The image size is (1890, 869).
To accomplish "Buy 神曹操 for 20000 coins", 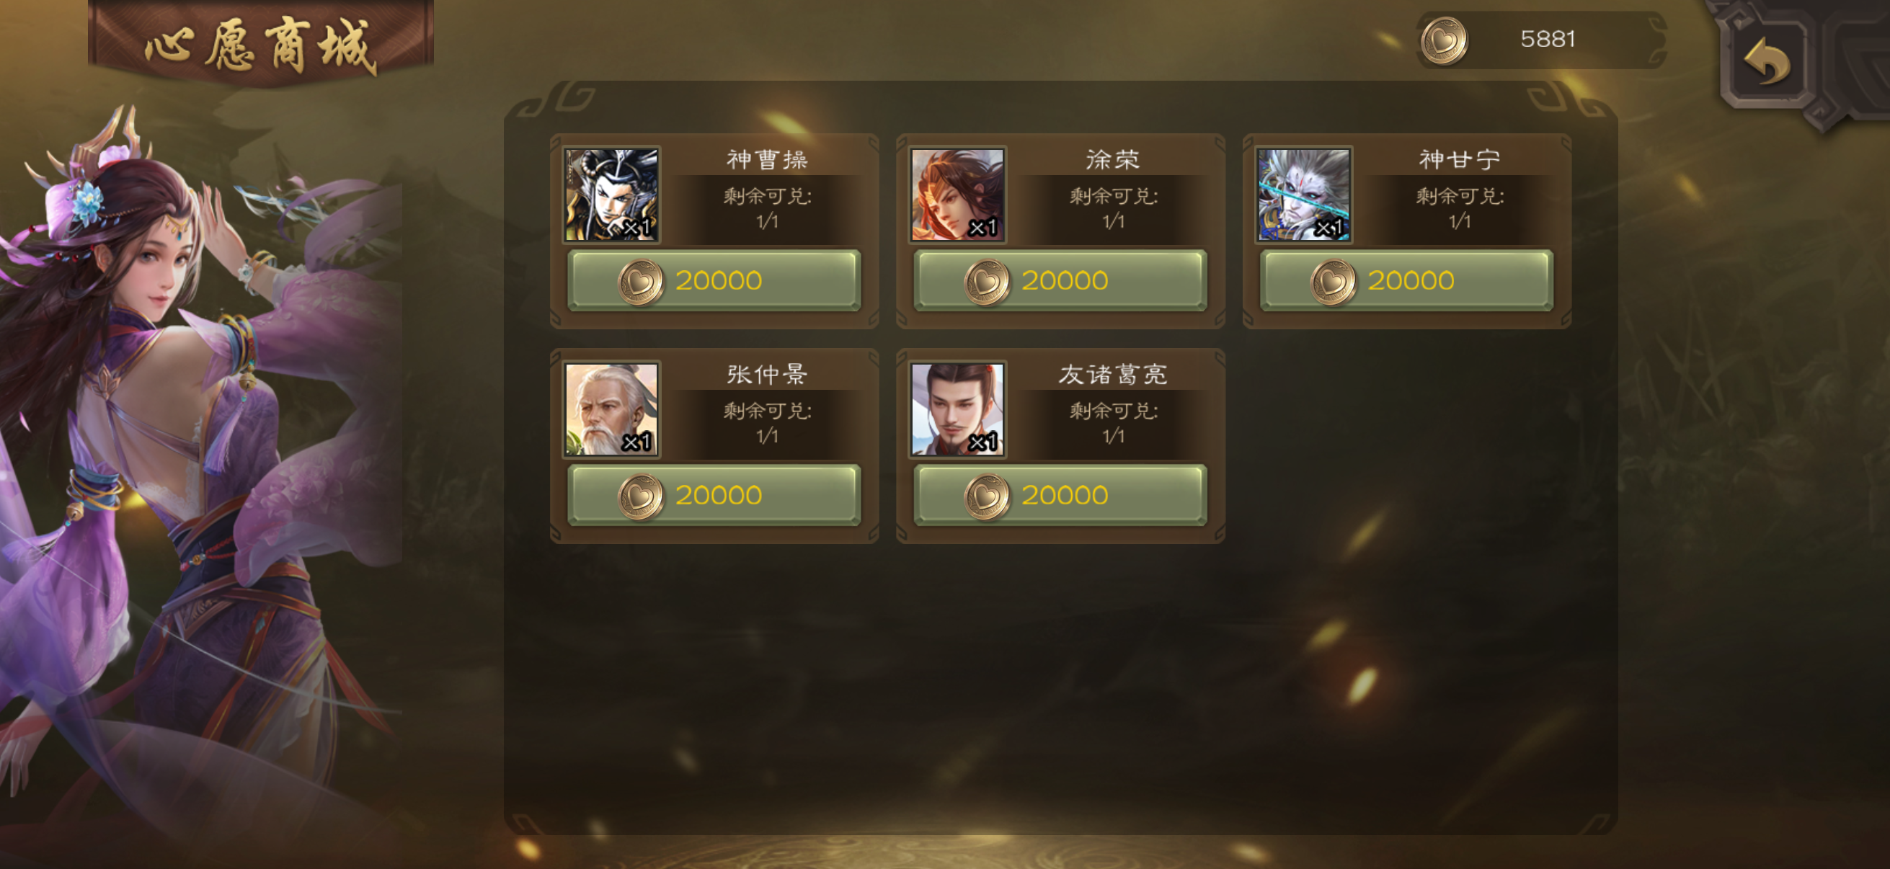I will click(714, 280).
